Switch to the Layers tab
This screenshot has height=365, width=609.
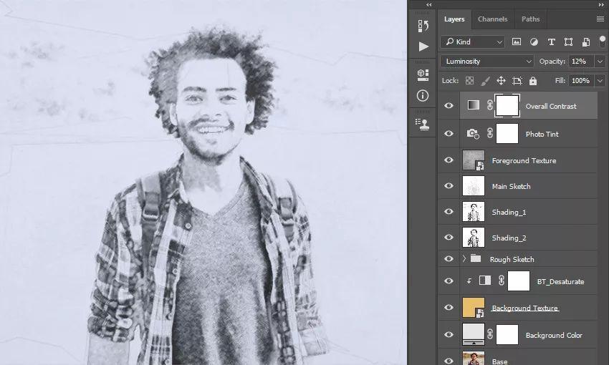point(454,19)
